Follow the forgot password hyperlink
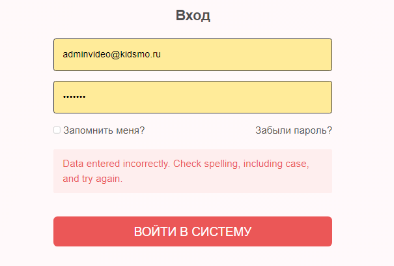394x266 pixels. (294, 130)
